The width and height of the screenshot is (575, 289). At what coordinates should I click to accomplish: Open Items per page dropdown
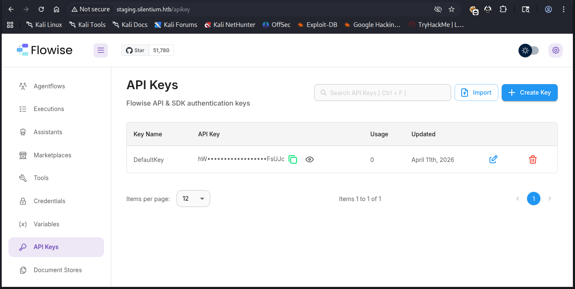(193, 199)
